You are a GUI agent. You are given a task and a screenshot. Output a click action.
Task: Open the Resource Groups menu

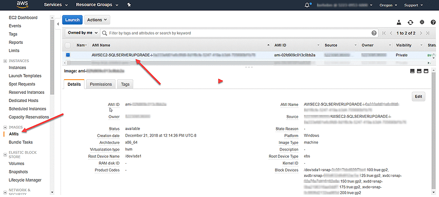point(97,5)
